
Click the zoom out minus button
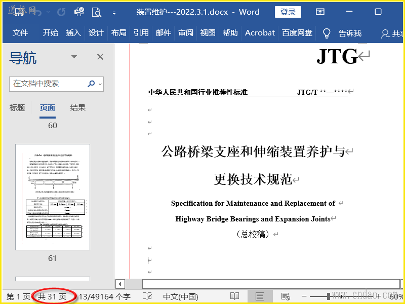tap(304, 296)
